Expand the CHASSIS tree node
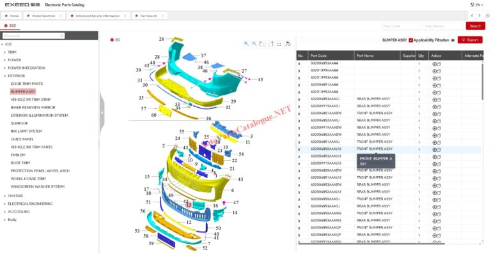 [4, 196]
